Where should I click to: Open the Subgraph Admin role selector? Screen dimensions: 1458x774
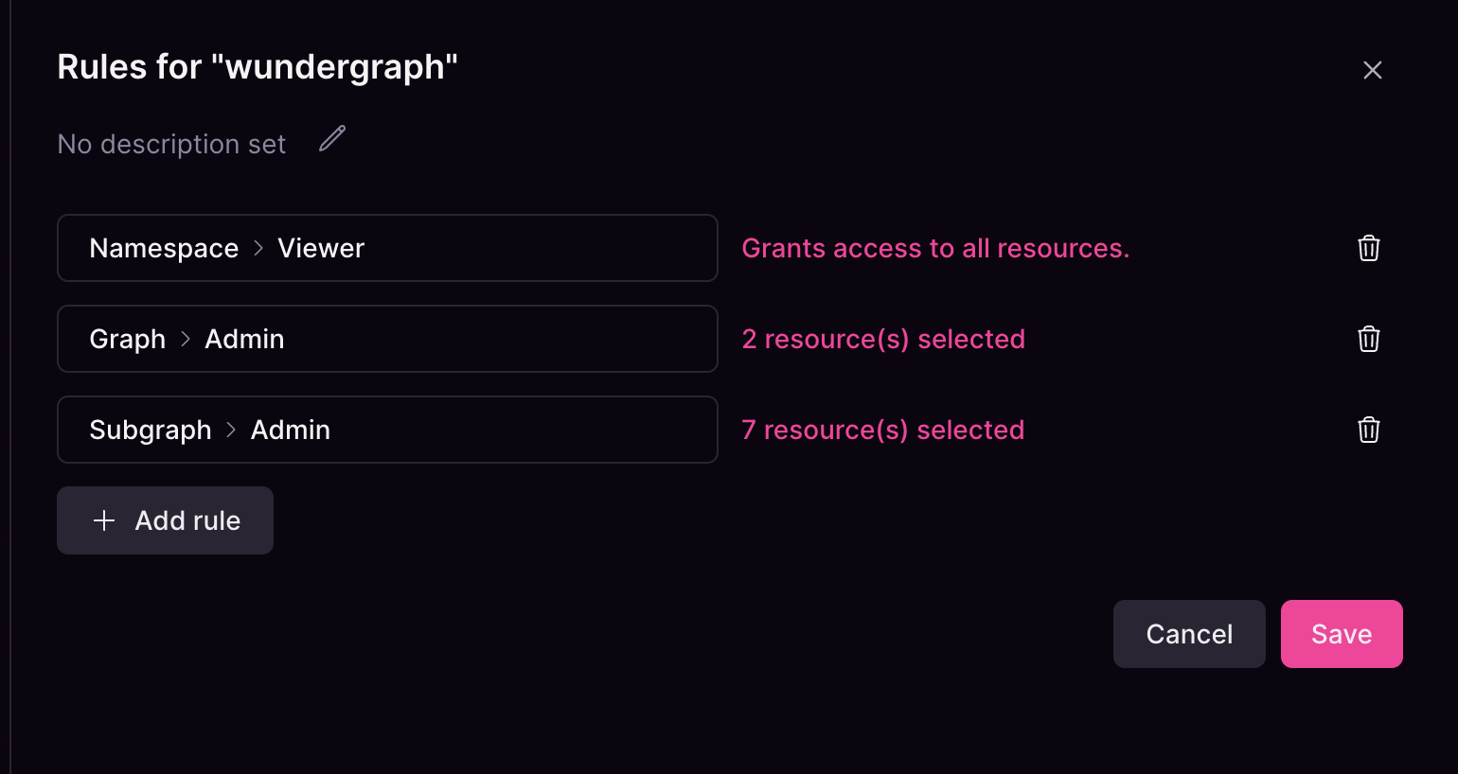click(x=387, y=430)
